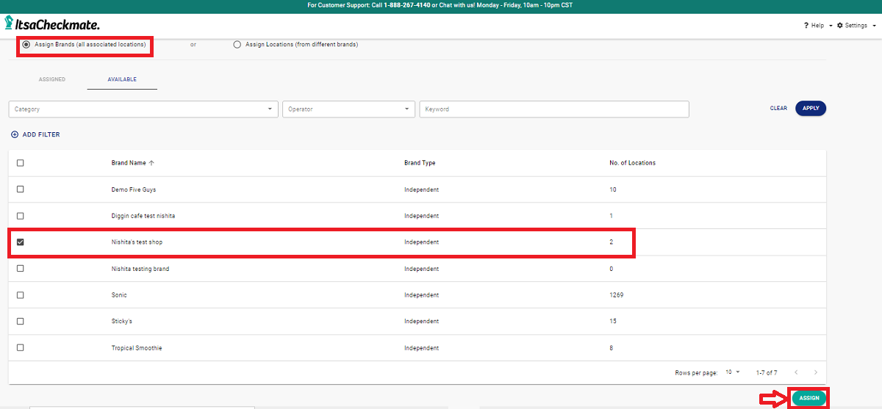Select Assign Locations radio option
The width and height of the screenshot is (882, 409).
pyautogui.click(x=237, y=45)
